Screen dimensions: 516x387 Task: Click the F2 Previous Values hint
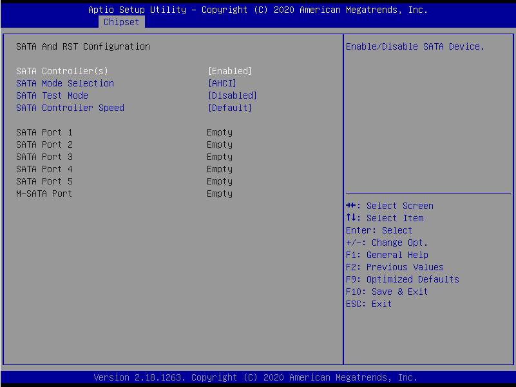pyautogui.click(x=394, y=267)
